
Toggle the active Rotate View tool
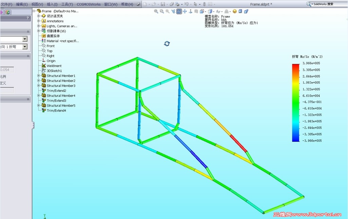(x=179, y=11)
